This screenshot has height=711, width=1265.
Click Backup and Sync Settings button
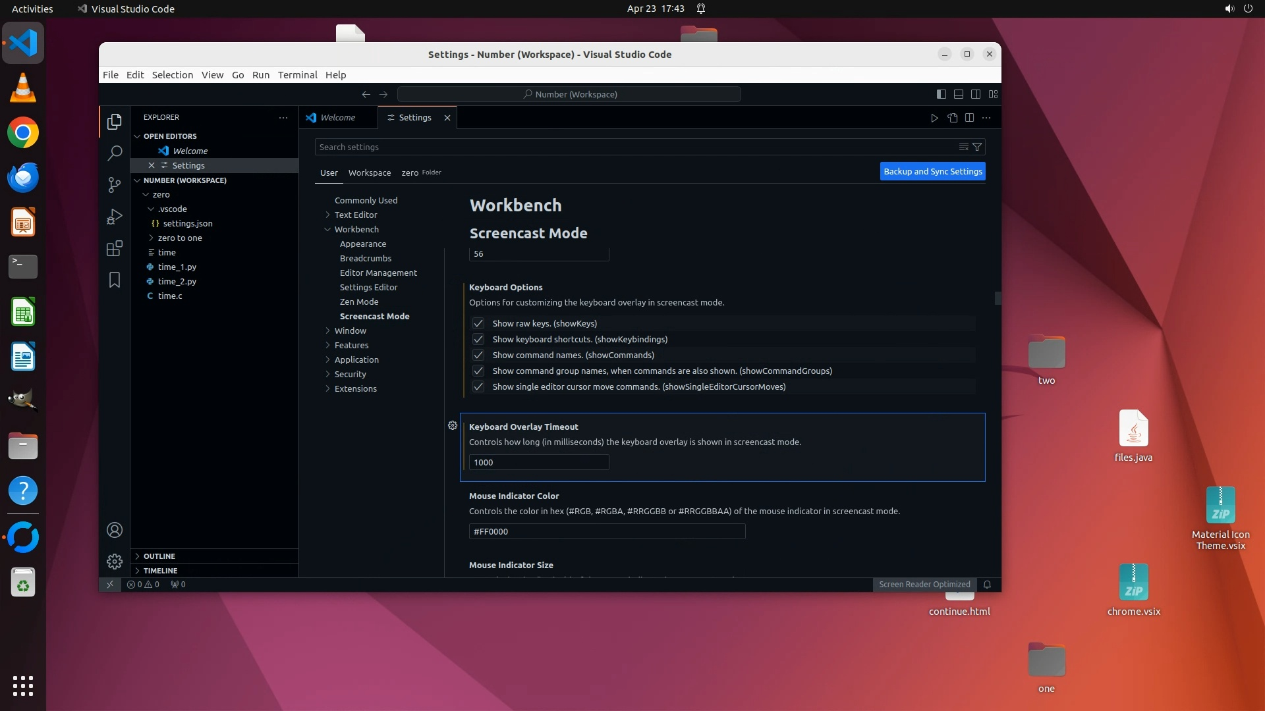pos(932,171)
